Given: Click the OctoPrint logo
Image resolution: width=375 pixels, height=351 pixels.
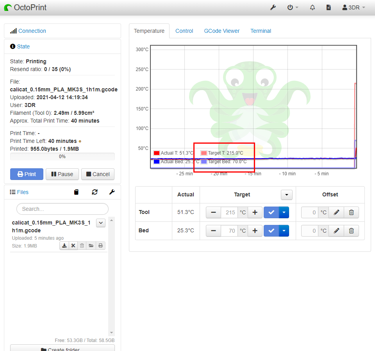Looking at the screenshot, I should coord(25,7).
